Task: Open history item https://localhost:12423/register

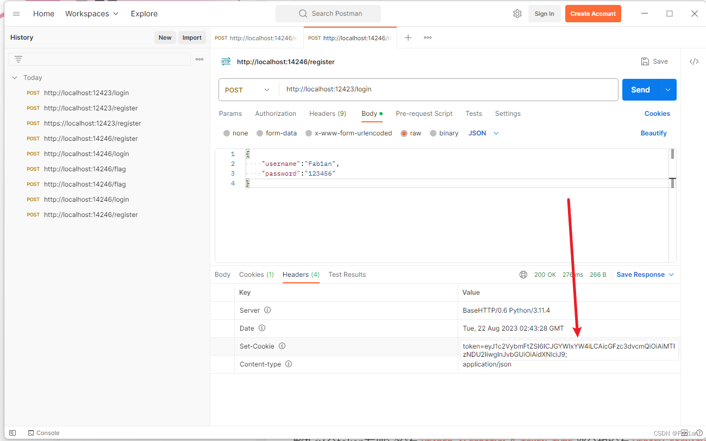Action: [92, 123]
